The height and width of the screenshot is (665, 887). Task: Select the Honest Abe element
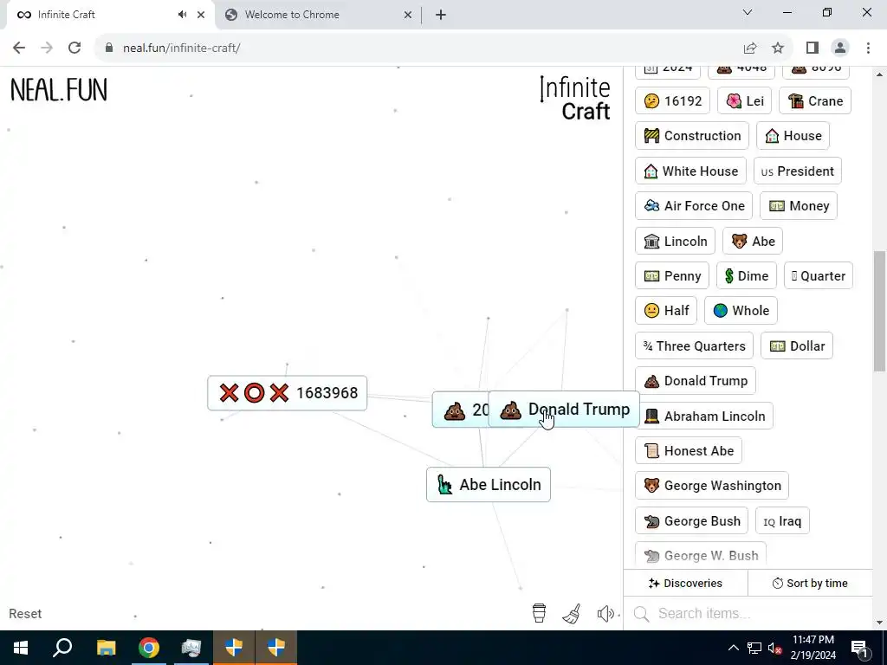coord(689,450)
